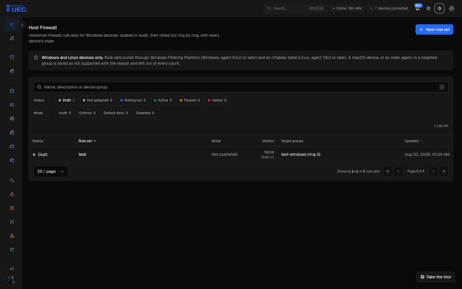Image resolution: width=462 pixels, height=289 pixels.
Task: Click the global Search box in header
Action: pyautogui.click(x=295, y=8)
